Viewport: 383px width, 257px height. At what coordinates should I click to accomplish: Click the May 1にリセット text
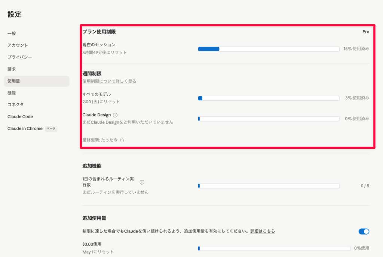click(98, 252)
